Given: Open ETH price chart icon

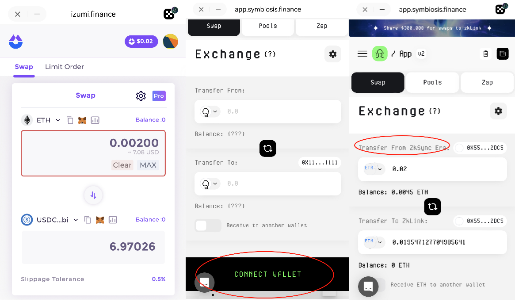Looking at the screenshot, I should point(95,120).
